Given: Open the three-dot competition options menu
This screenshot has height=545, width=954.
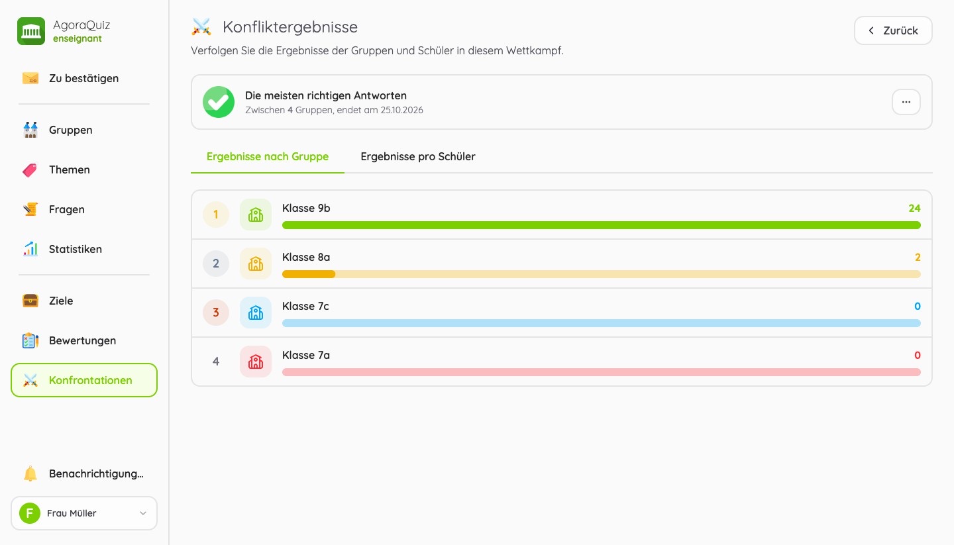Looking at the screenshot, I should 906,102.
